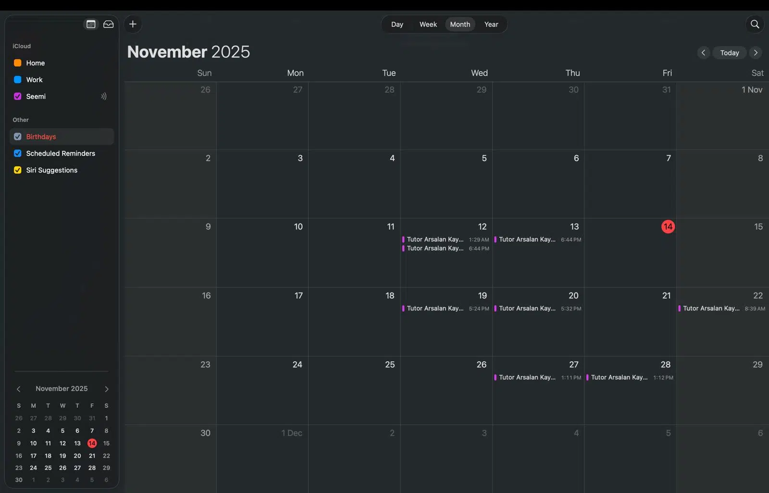Select the Work calendar label

34,80
